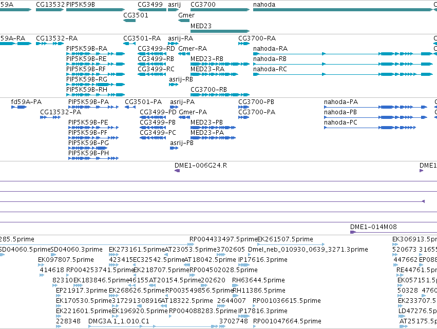
Task: Open protein label Gmer-PA
Action: [x=193, y=112]
